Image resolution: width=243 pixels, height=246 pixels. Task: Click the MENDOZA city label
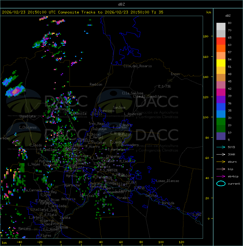coord(71,149)
